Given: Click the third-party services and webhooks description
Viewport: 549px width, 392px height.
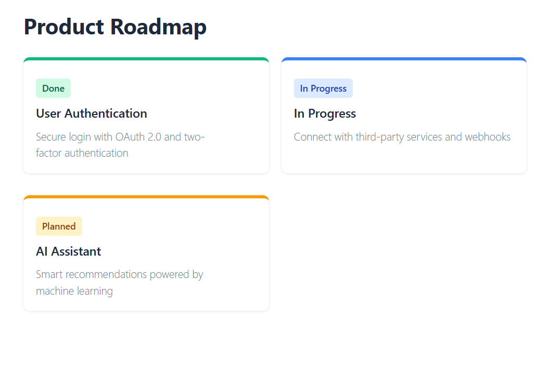Looking at the screenshot, I should [402, 137].
